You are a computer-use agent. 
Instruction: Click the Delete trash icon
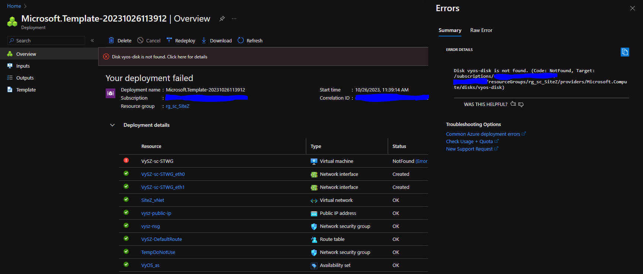point(111,40)
